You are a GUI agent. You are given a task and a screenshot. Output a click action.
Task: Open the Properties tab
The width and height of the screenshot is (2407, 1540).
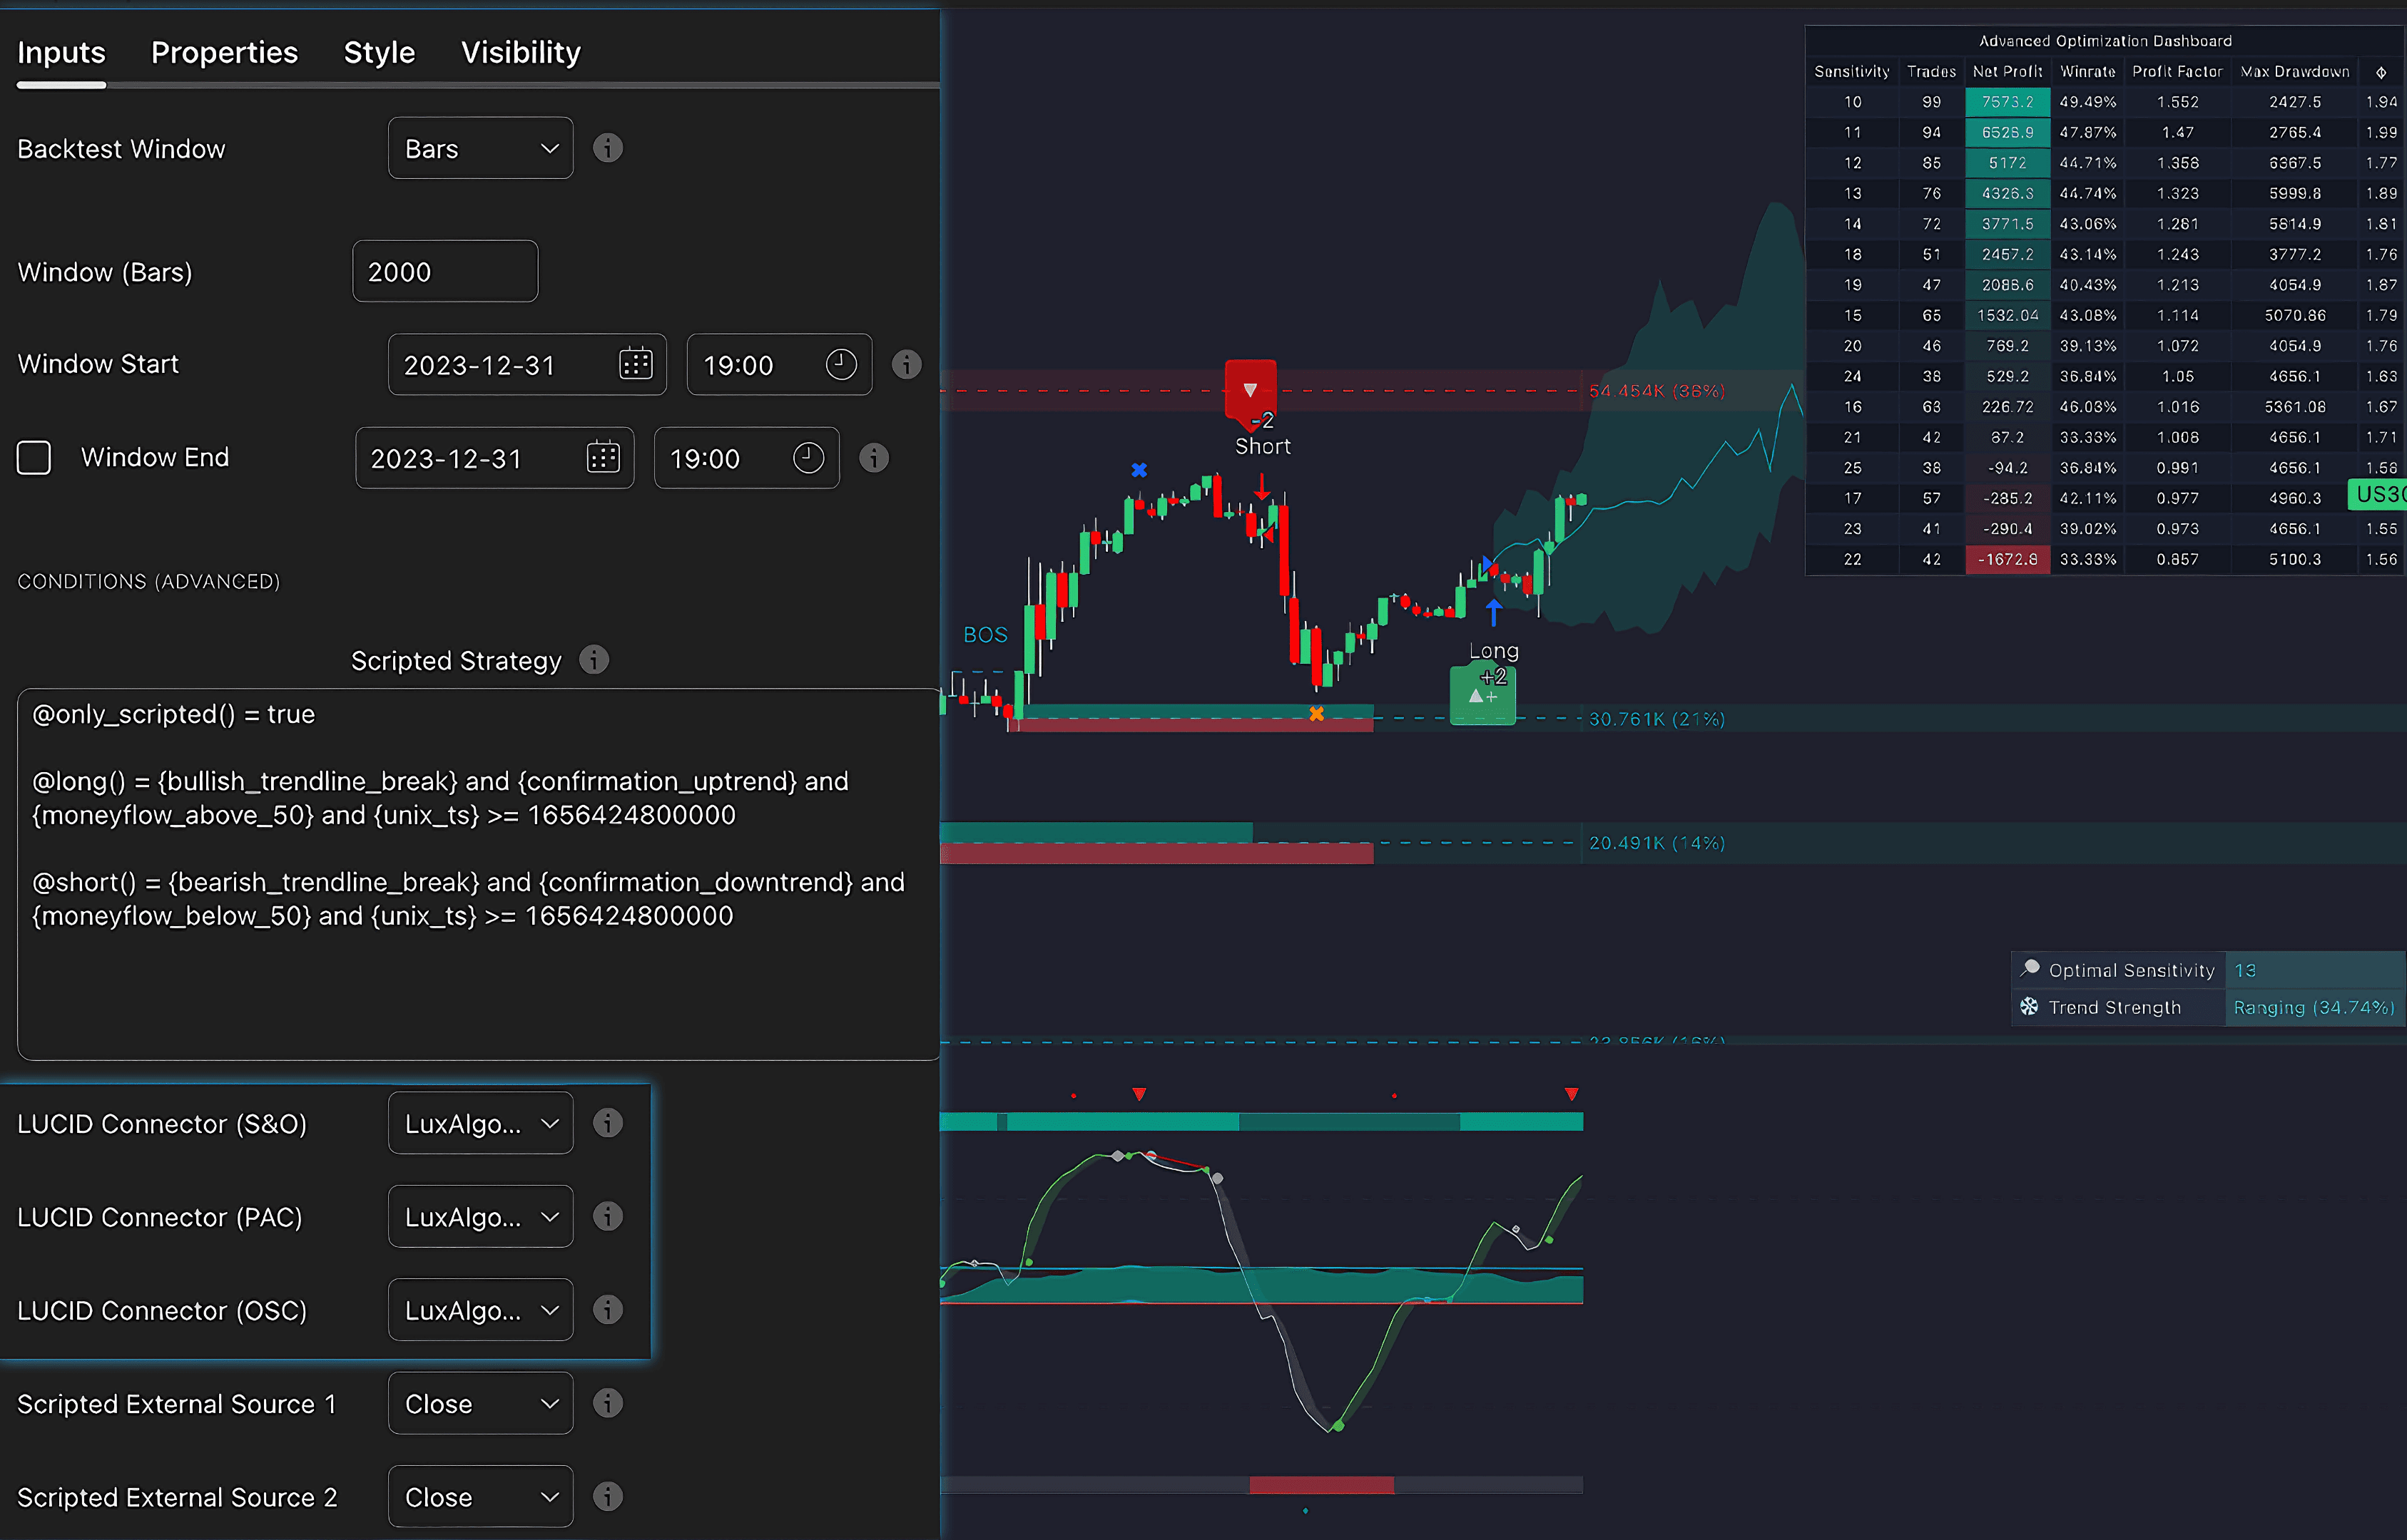[224, 52]
